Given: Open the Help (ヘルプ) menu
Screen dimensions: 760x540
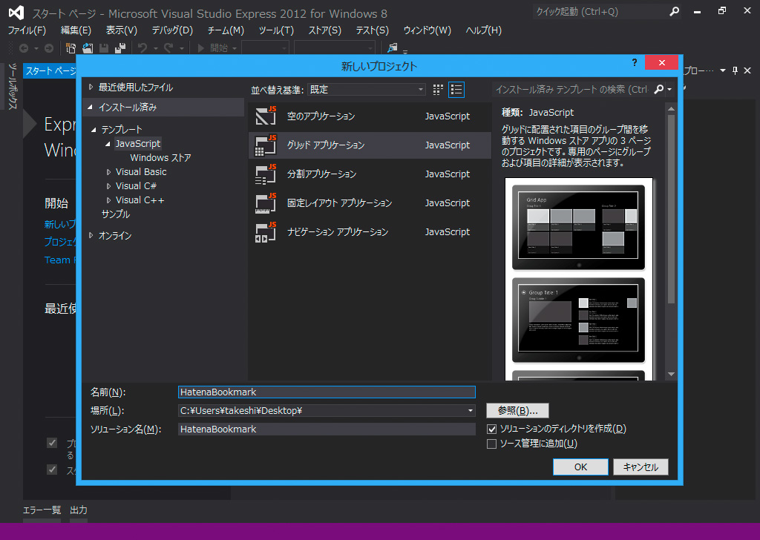Looking at the screenshot, I should [483, 30].
